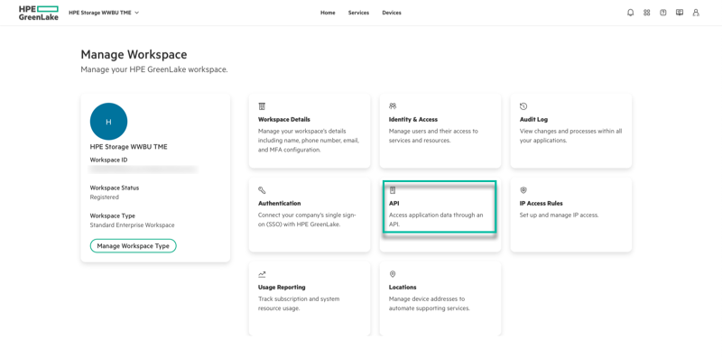Viewport: 722px width, 357px height.
Task: Click 'Standard Enterprise Workspace' type value
Action: pos(132,225)
